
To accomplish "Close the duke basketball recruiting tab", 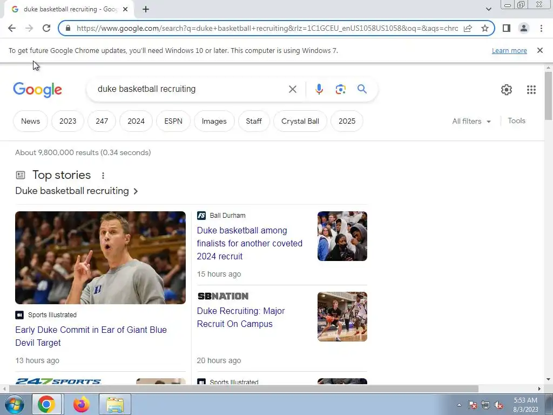I will coord(125,10).
